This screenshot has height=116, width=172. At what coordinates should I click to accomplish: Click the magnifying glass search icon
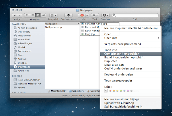(x=114, y=15)
